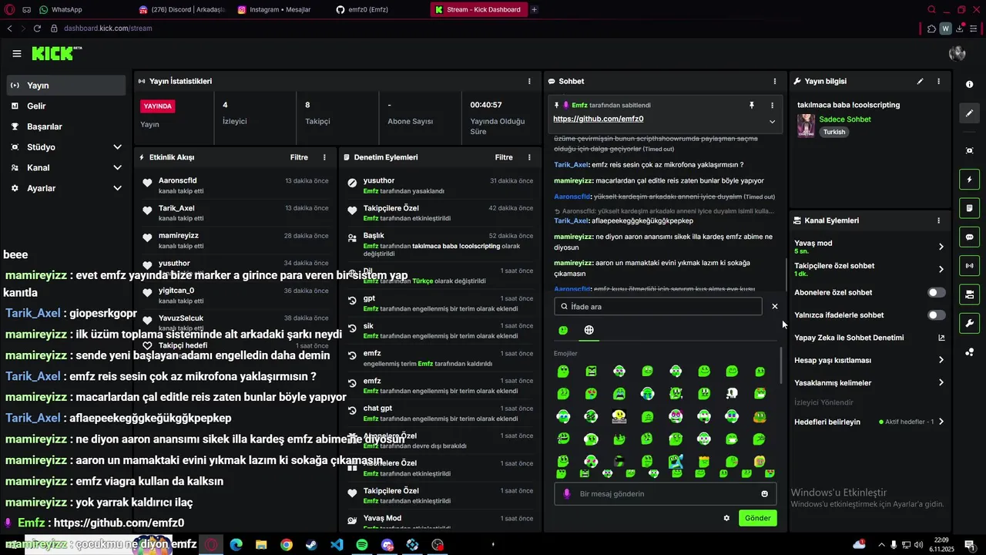Select the pencil edit icon in the right sidebar
This screenshot has height=555, width=986.
tap(970, 113)
